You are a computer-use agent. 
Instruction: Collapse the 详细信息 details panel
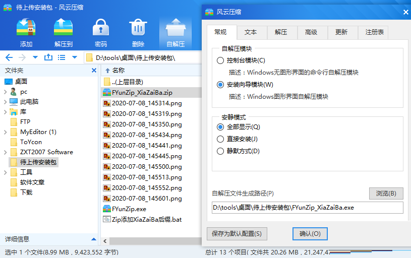[x=94, y=239]
